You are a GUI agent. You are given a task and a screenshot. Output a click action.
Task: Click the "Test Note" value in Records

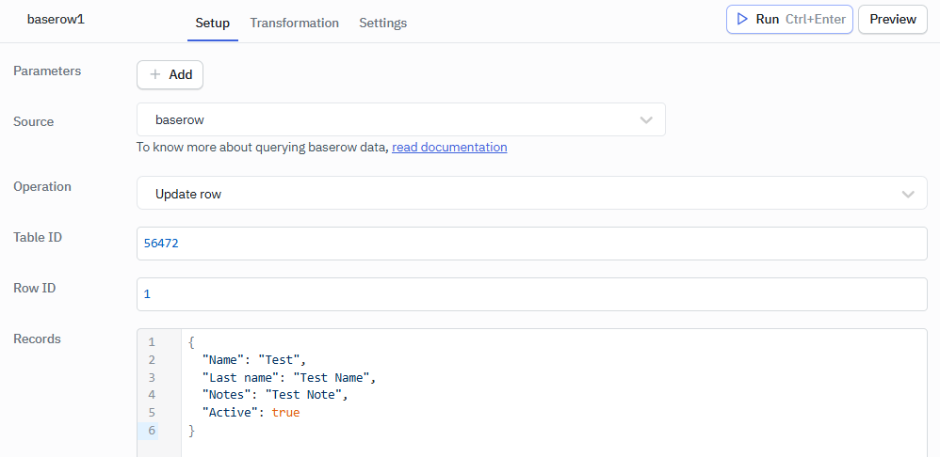click(305, 395)
